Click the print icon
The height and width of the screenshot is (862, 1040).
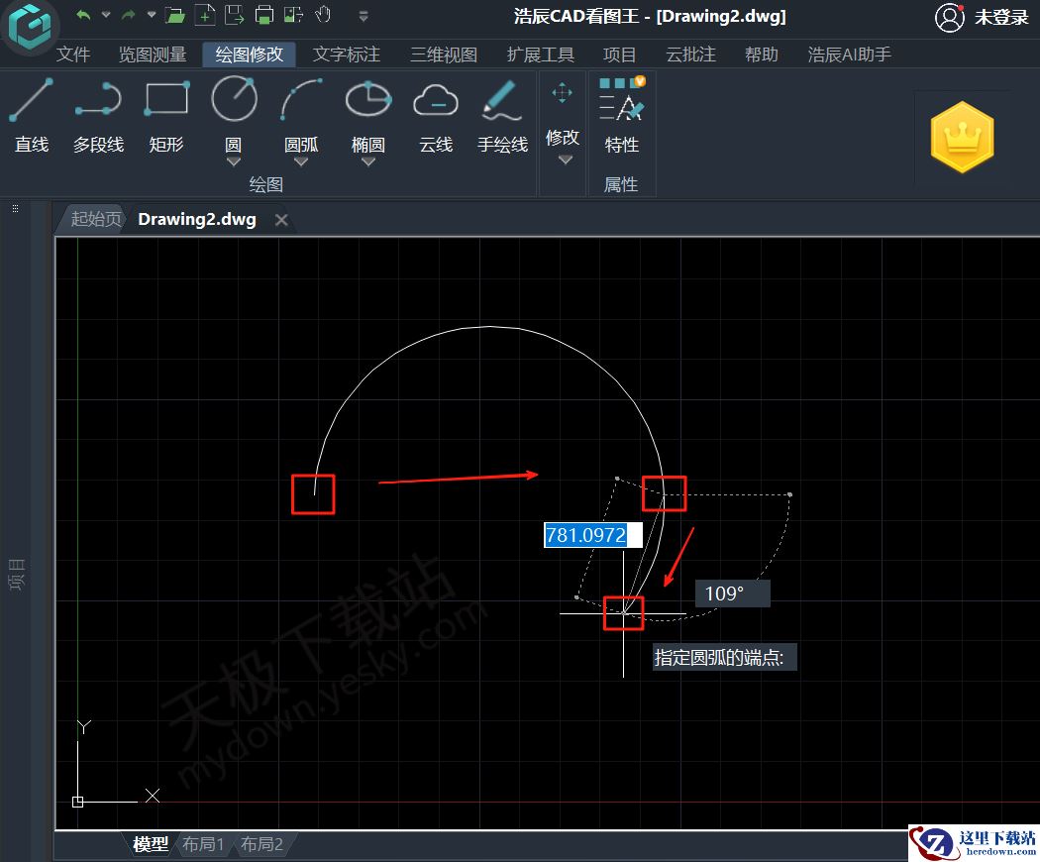(x=264, y=15)
